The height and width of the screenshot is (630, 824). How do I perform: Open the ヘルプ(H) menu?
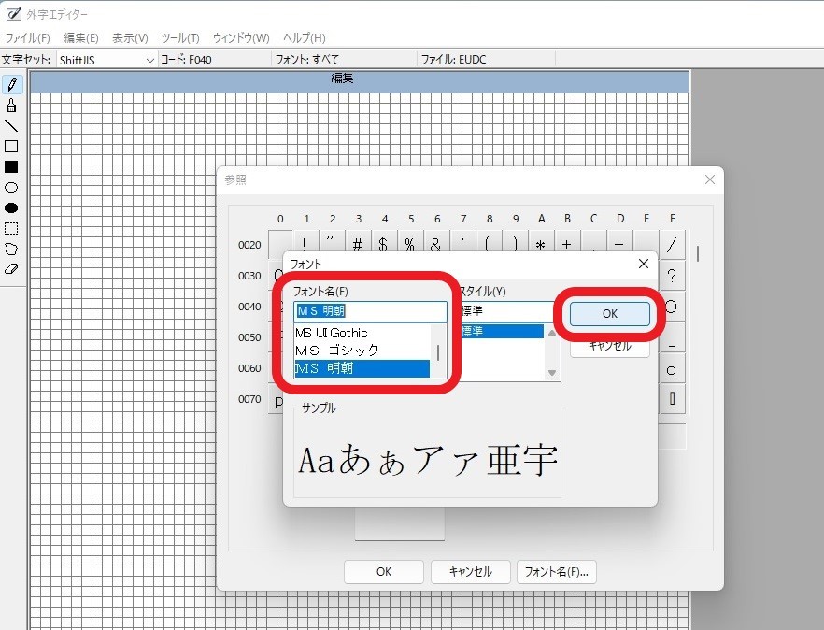point(305,38)
